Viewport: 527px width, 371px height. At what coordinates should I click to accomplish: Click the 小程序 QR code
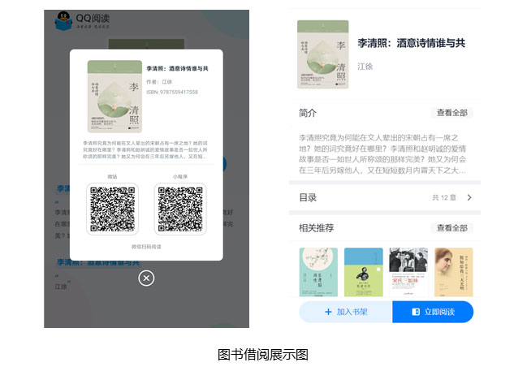(x=179, y=209)
